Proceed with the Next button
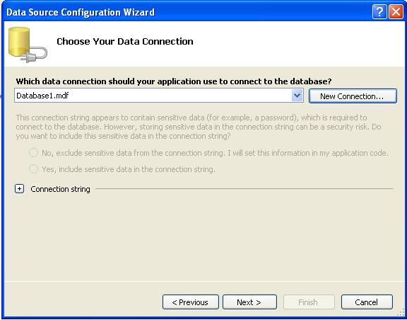Screen dimensions: 407x320 coord(249,302)
